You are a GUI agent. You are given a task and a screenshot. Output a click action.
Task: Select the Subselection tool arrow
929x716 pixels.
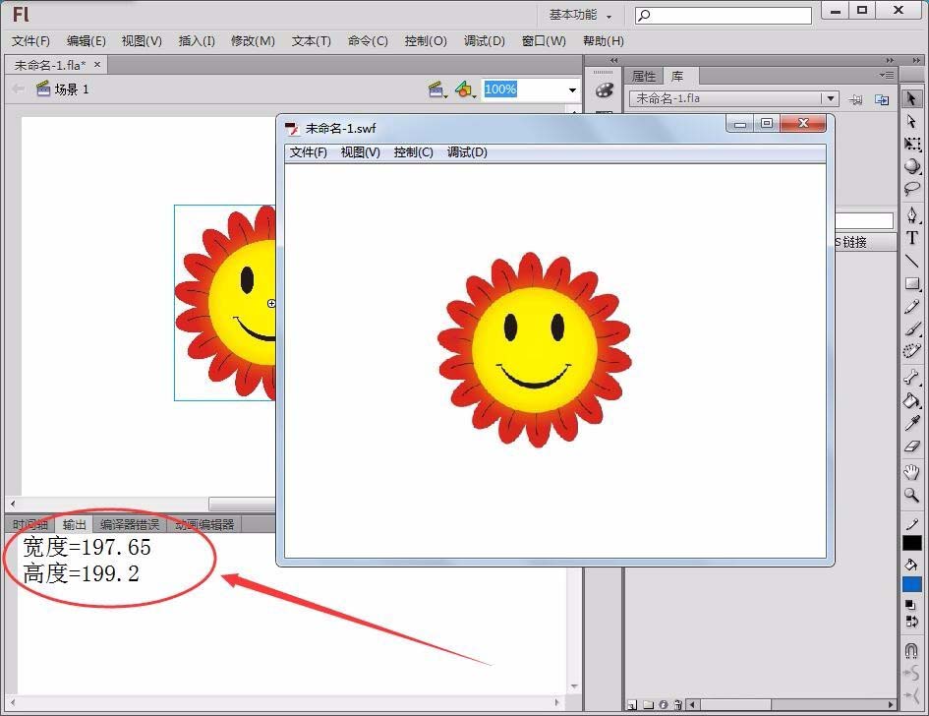tap(912, 121)
